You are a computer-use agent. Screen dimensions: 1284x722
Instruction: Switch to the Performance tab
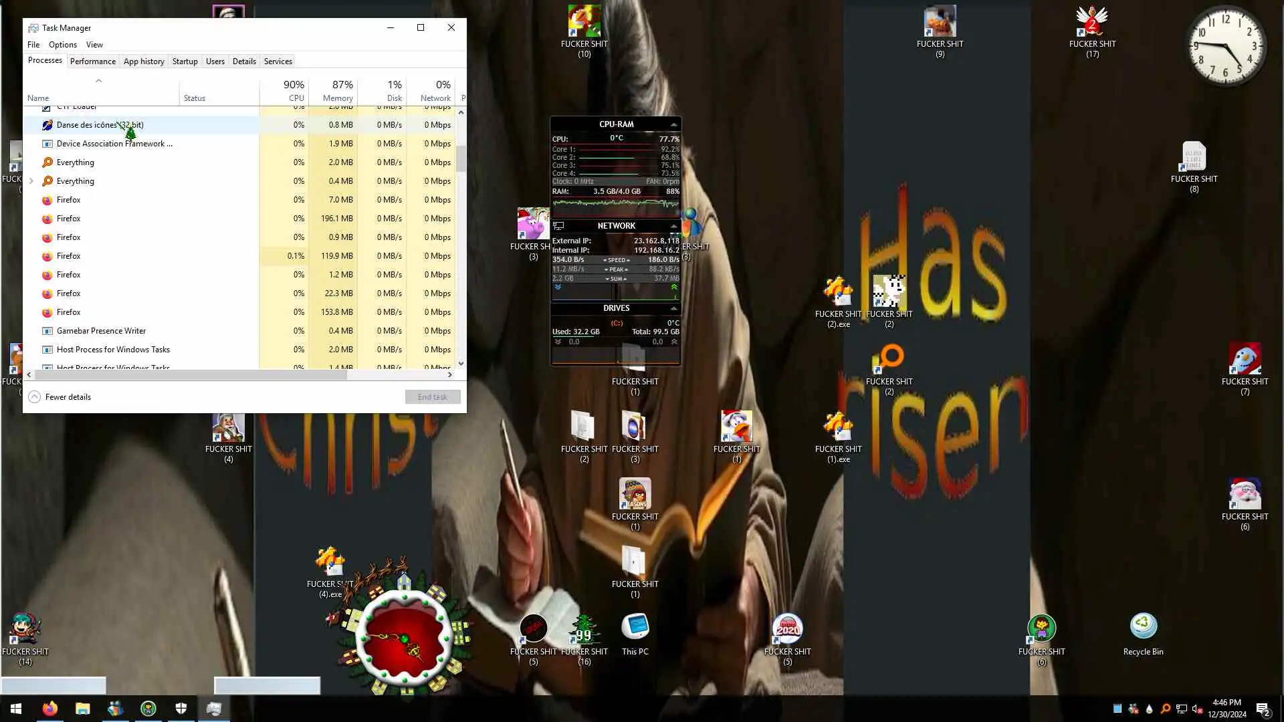point(92,62)
